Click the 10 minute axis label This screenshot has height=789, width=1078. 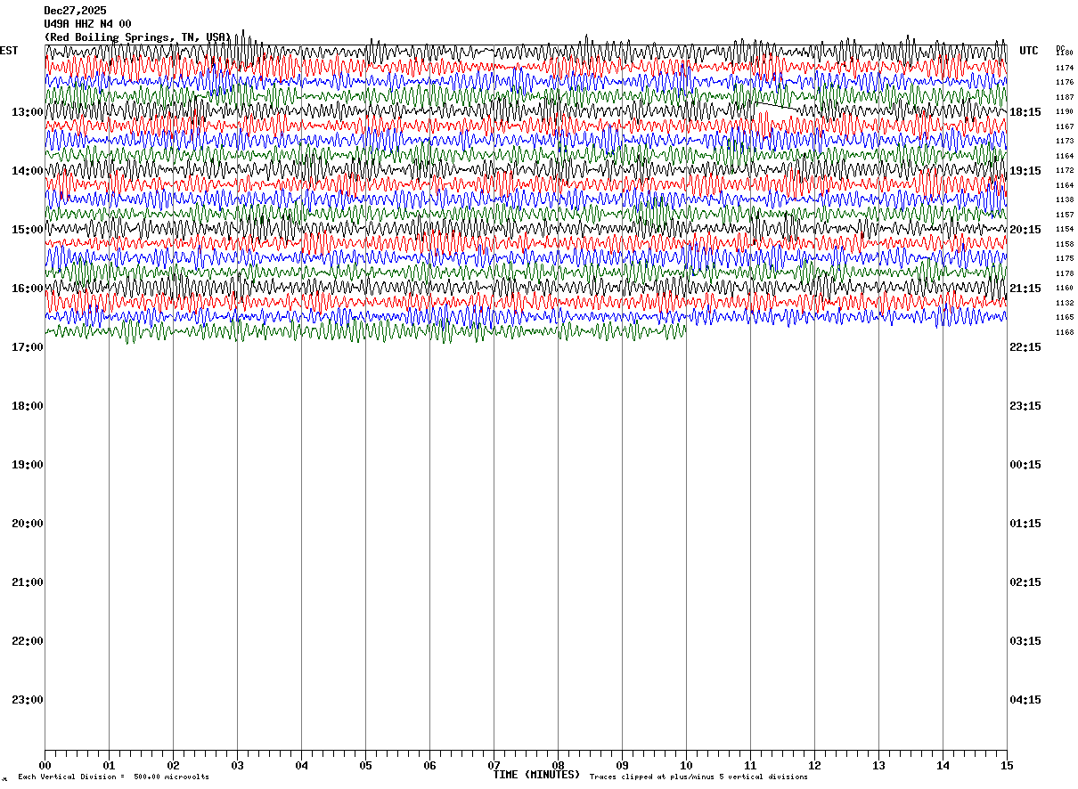686,765
